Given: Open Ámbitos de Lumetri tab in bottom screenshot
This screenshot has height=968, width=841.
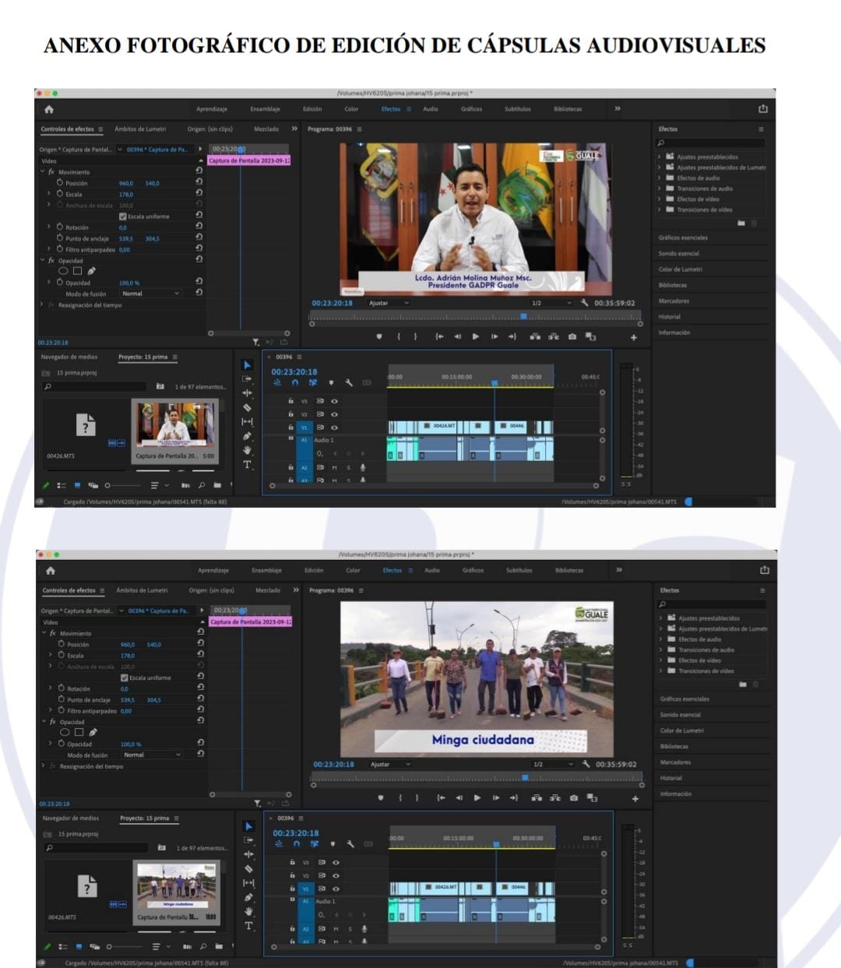Looking at the screenshot, I should click(142, 590).
